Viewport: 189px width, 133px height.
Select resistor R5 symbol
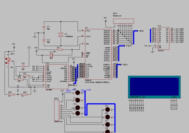coord(25,95)
